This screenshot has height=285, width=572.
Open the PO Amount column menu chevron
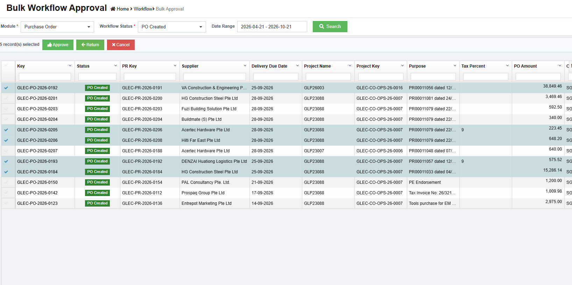560,65
